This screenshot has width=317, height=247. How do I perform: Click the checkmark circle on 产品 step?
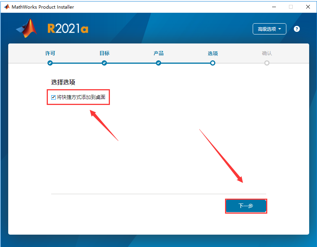158,63
